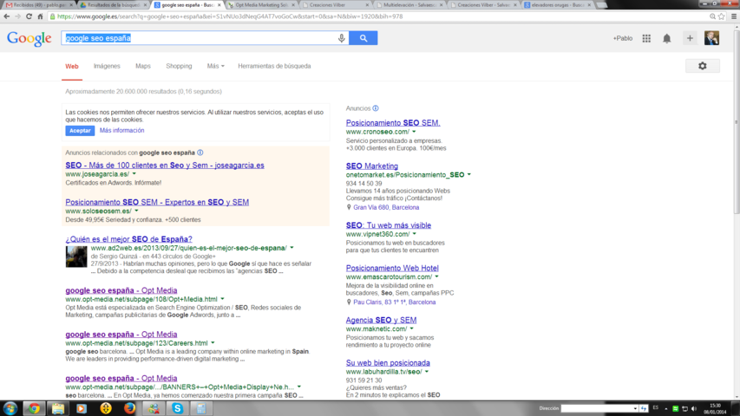Image resolution: width=740 pixels, height=416 pixels.
Task: Click the voice search microphone icon
Action: pos(341,38)
